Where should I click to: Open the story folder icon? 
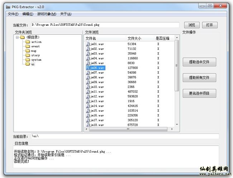(x=27, y=55)
